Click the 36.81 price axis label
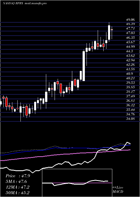Image resolution: width=140 pixels, height=197 pixels. (130, 101)
